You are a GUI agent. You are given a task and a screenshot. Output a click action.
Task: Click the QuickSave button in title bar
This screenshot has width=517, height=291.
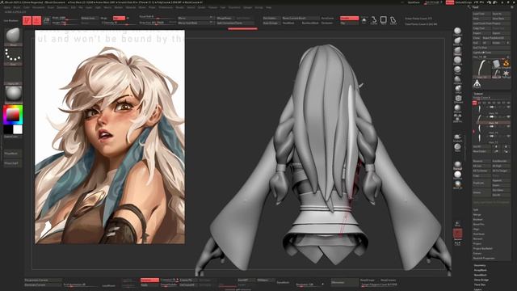tap(414, 2)
